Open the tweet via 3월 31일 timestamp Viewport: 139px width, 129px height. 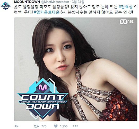[x=78, y=2]
